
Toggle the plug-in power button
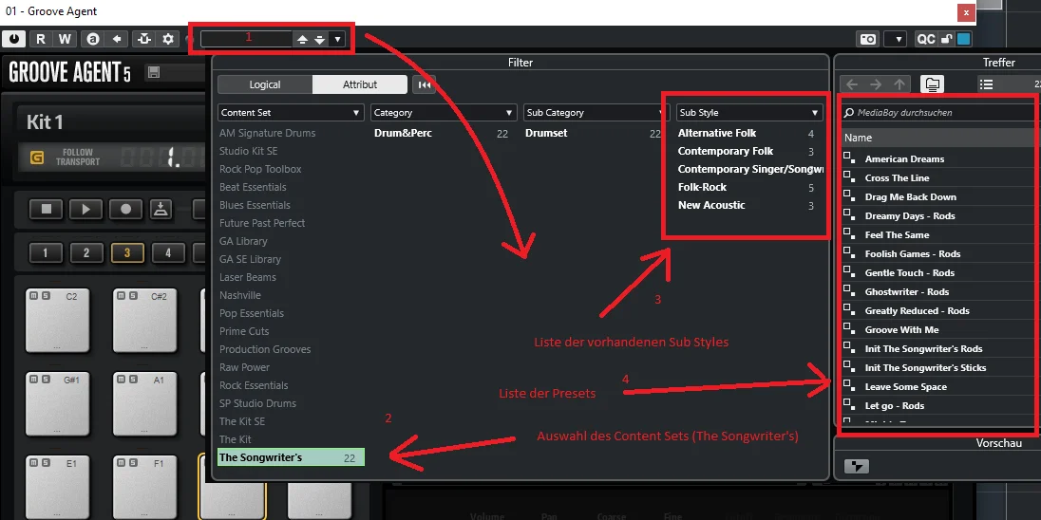(14, 39)
